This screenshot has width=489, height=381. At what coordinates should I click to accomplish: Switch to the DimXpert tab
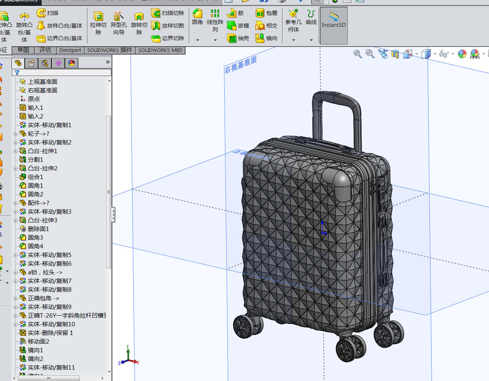tap(70, 50)
